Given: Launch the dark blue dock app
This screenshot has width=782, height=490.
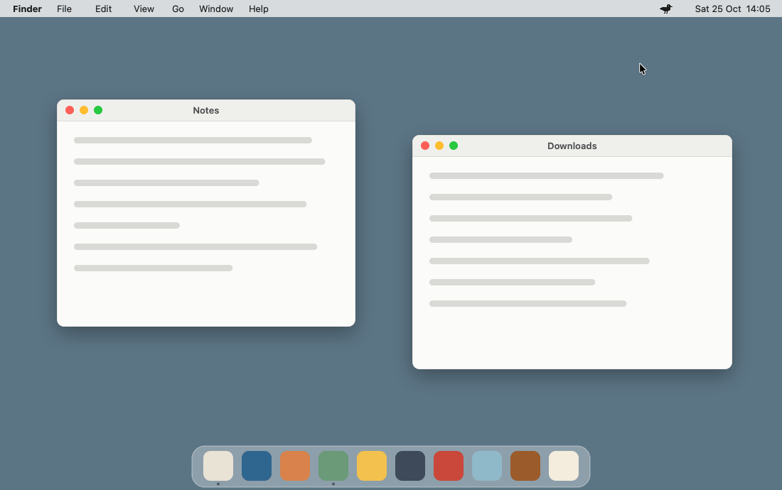Looking at the screenshot, I should coord(257,466).
